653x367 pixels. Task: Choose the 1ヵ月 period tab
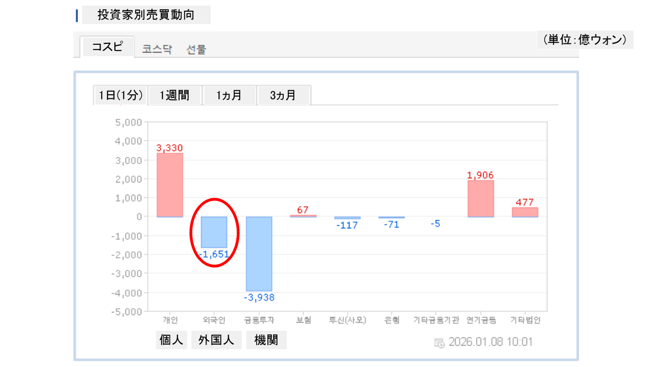coord(229,95)
